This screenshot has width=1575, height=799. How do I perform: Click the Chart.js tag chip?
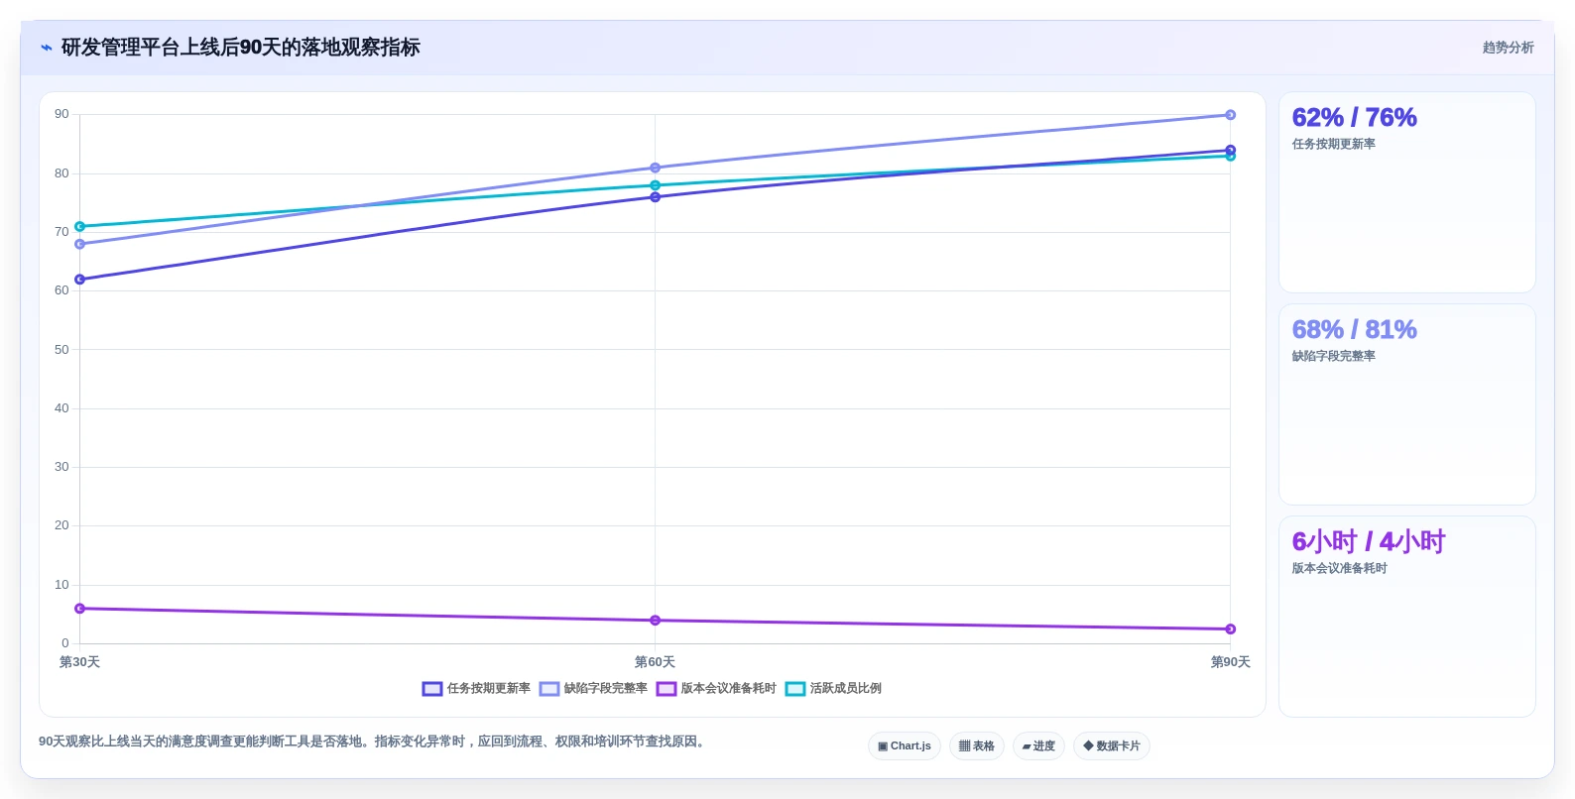coord(905,746)
